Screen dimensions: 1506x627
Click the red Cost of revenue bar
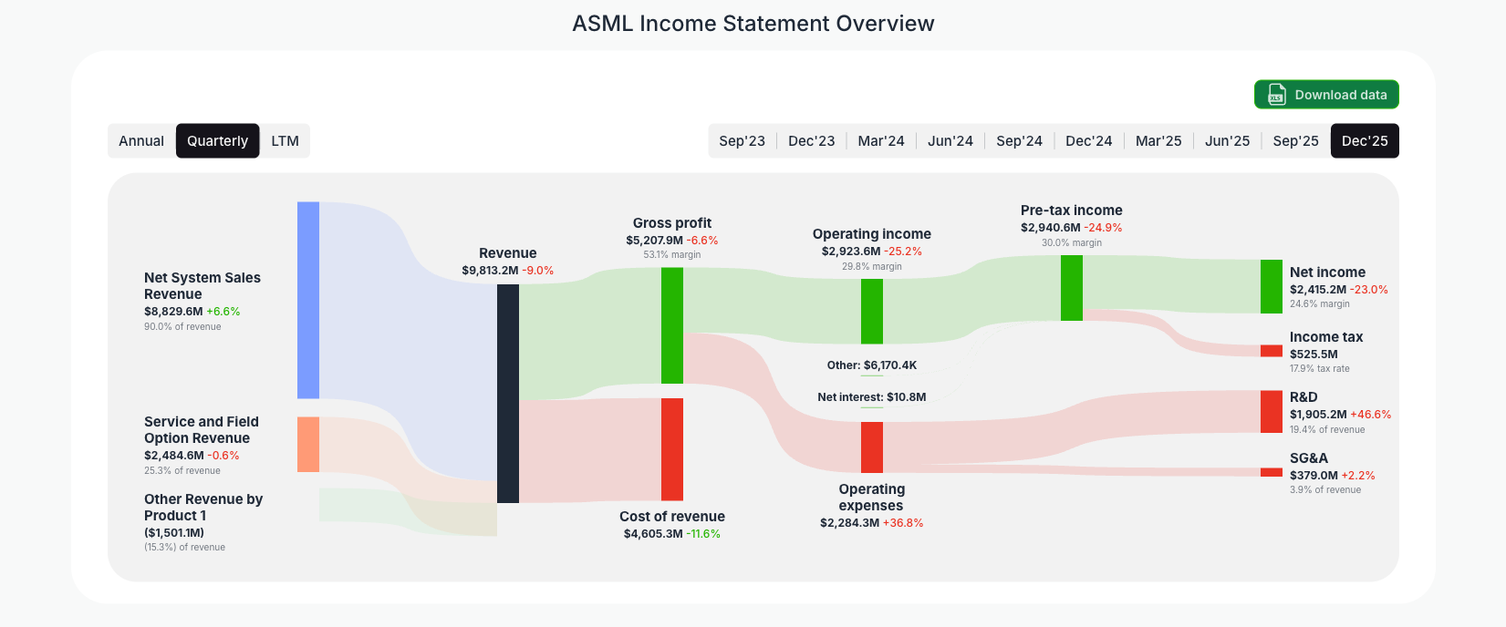click(672, 449)
